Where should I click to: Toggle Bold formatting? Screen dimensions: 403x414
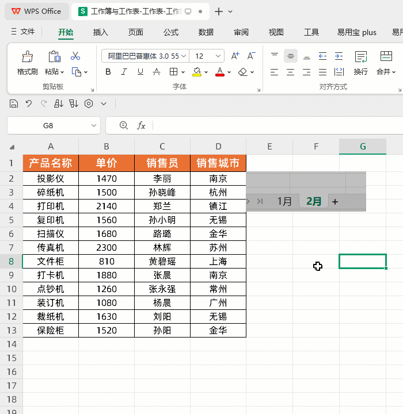(x=108, y=72)
